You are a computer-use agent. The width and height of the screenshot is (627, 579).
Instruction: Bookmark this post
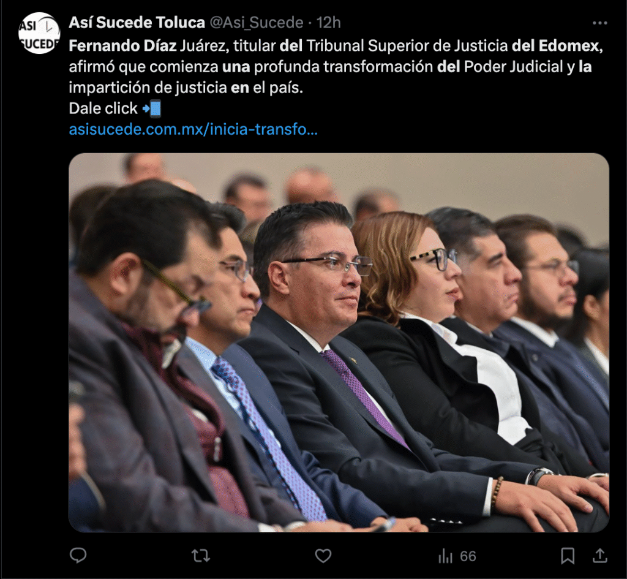[568, 556]
